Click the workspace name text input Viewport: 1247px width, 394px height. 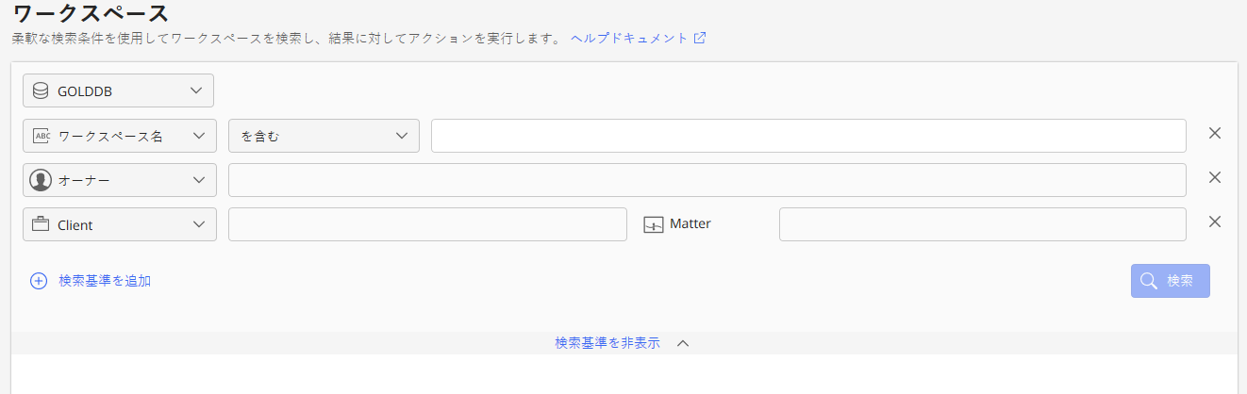(808, 136)
